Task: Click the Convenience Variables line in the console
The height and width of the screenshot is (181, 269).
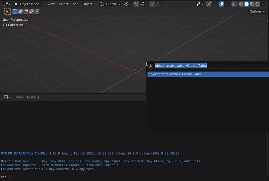Action: coord(47,169)
